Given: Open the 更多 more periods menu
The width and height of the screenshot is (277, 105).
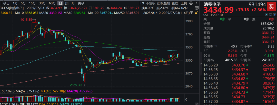Looking at the screenshot, I should coord(81,3).
